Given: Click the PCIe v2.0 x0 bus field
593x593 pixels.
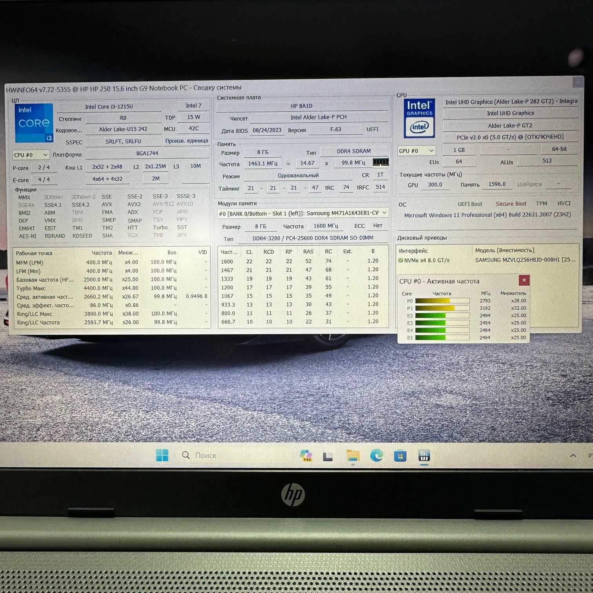Looking at the screenshot, I should pos(510,137).
